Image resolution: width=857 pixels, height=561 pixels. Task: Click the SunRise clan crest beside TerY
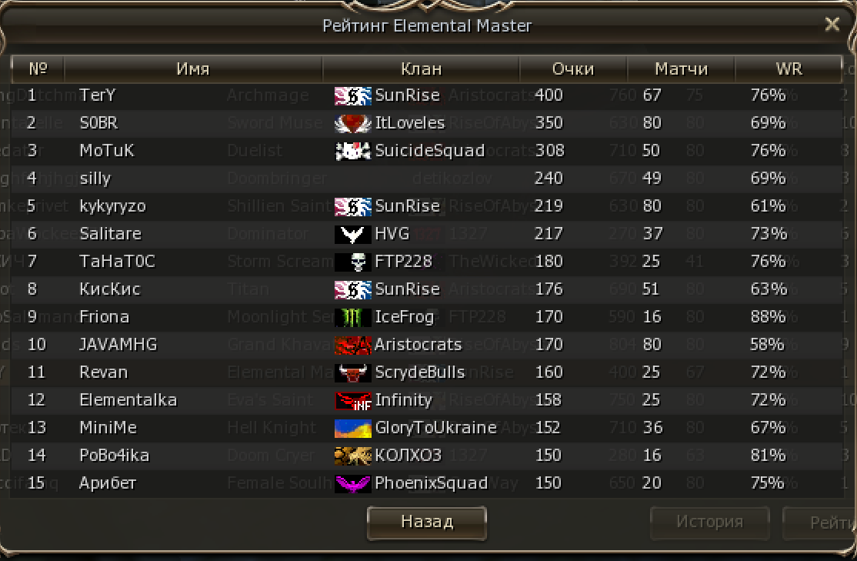[352, 95]
